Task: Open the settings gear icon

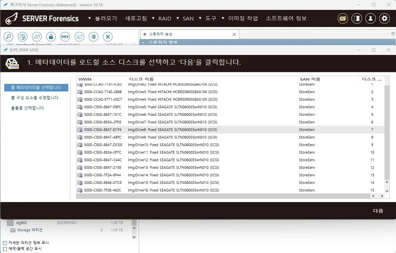Action: click(384, 18)
